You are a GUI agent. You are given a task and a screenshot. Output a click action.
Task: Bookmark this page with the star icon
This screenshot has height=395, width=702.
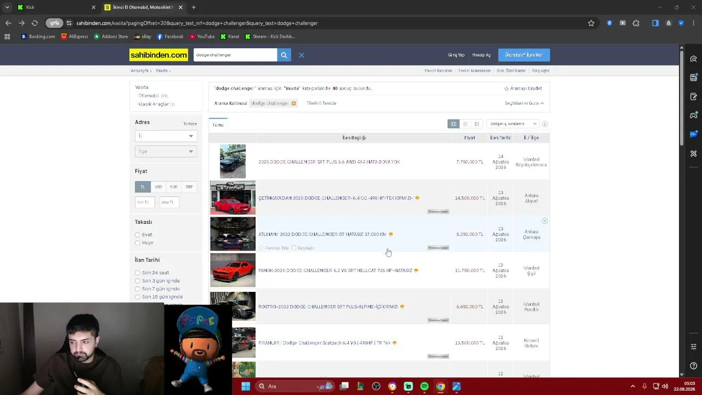click(591, 23)
